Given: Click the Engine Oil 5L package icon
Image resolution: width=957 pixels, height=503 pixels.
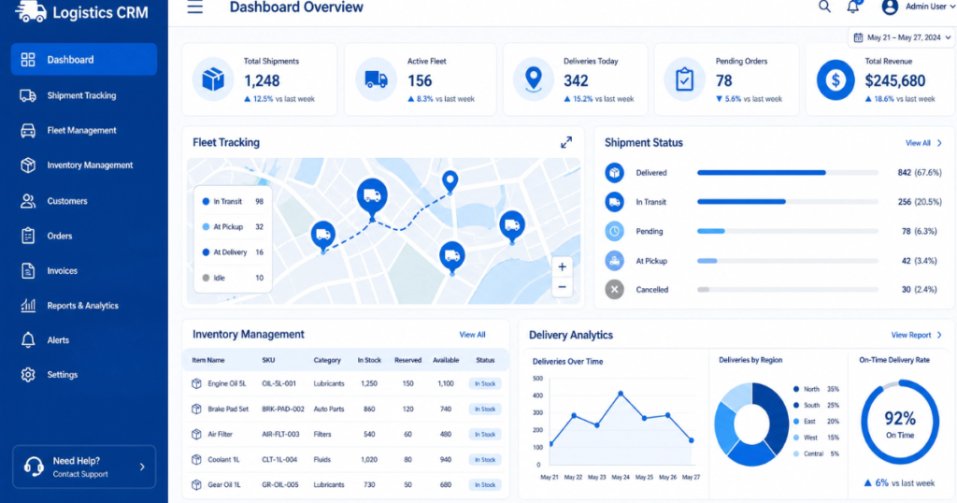Looking at the screenshot, I should coord(196,383).
